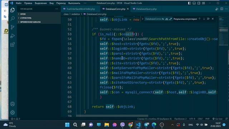Go to previous search match arrow
Viewport: 229px width, 129px height.
click(x=200, y=19)
